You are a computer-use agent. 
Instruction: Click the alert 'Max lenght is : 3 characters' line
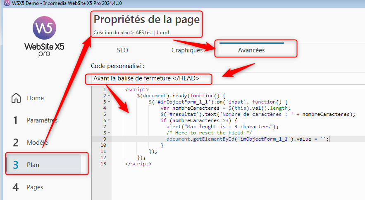point(222,127)
